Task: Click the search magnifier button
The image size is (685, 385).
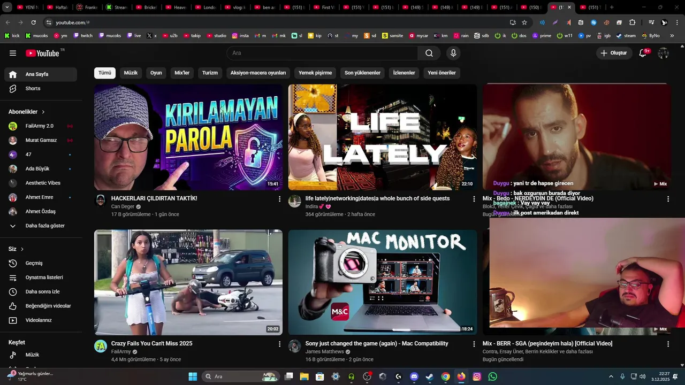Action: click(429, 53)
